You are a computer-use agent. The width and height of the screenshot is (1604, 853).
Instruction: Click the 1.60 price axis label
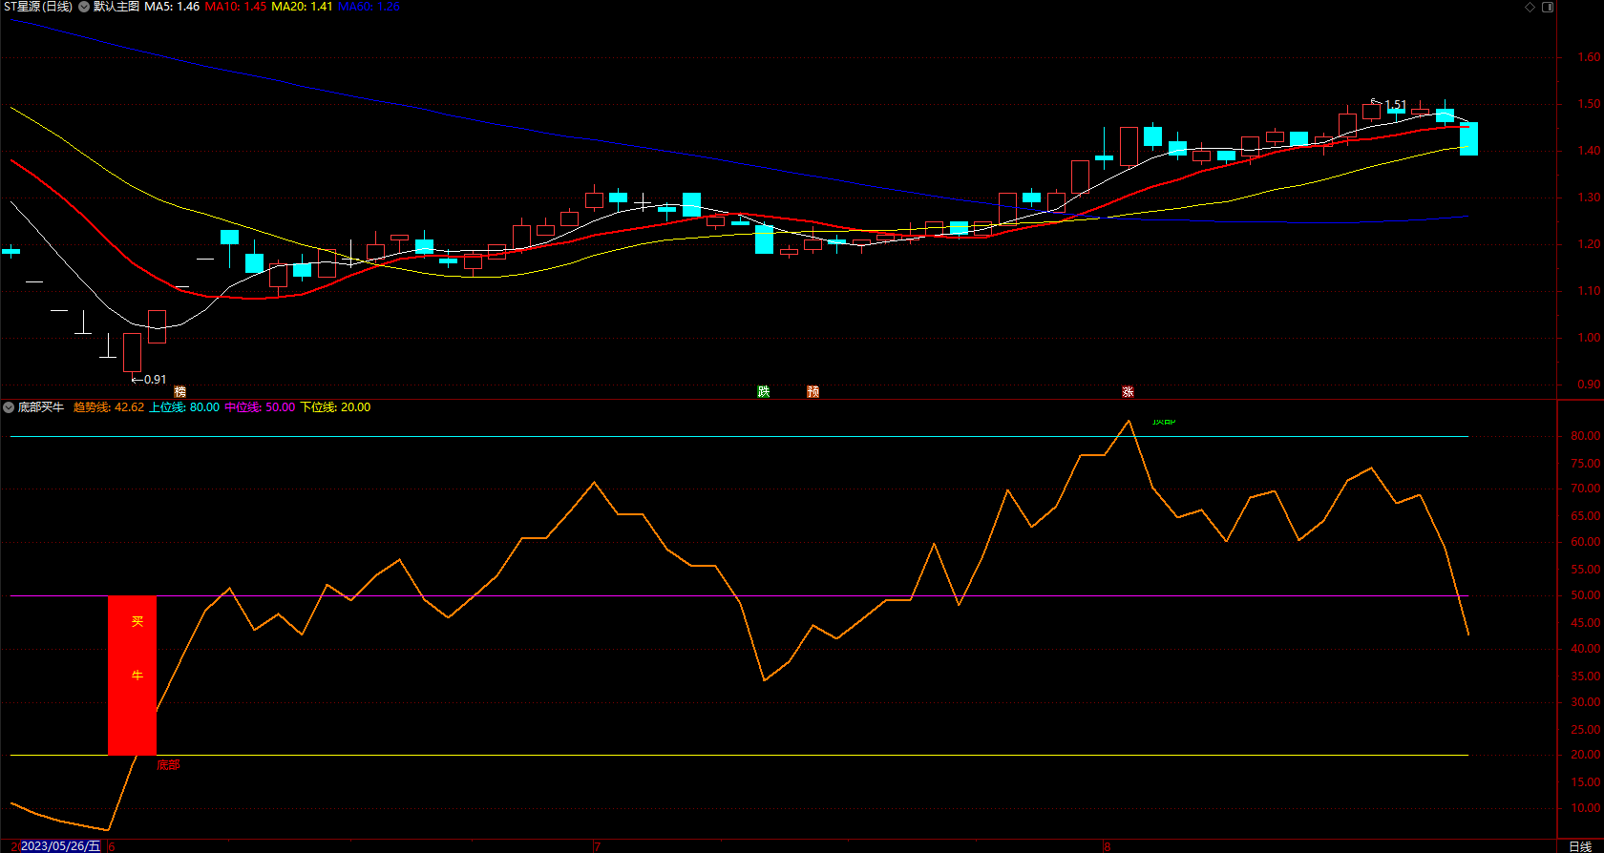click(x=1589, y=57)
